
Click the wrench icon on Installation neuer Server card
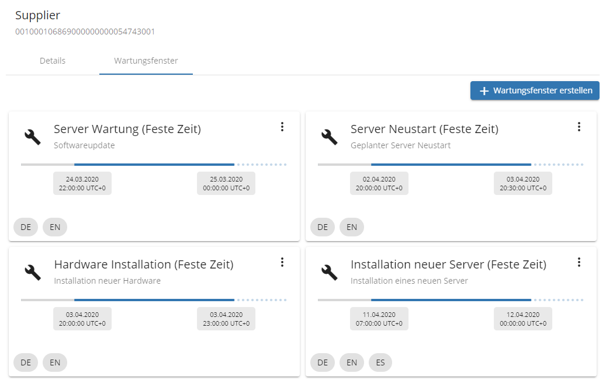[329, 272]
